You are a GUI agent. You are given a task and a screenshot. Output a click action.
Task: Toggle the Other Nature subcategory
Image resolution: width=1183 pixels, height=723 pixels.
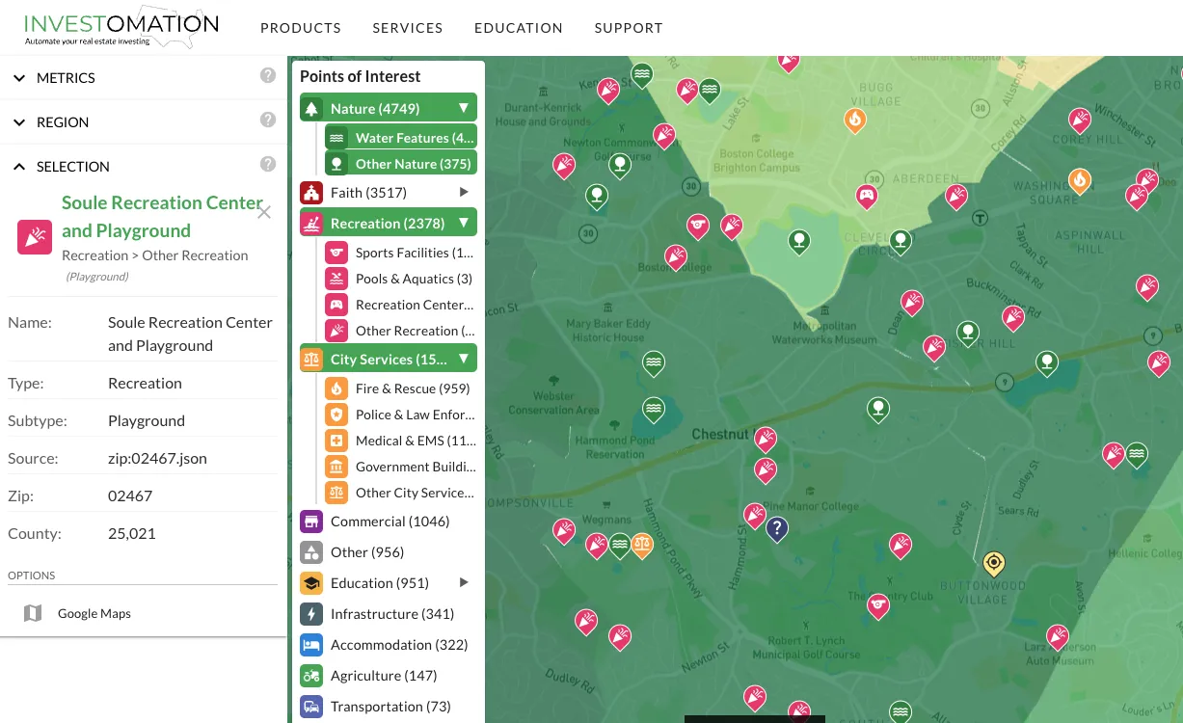click(401, 164)
